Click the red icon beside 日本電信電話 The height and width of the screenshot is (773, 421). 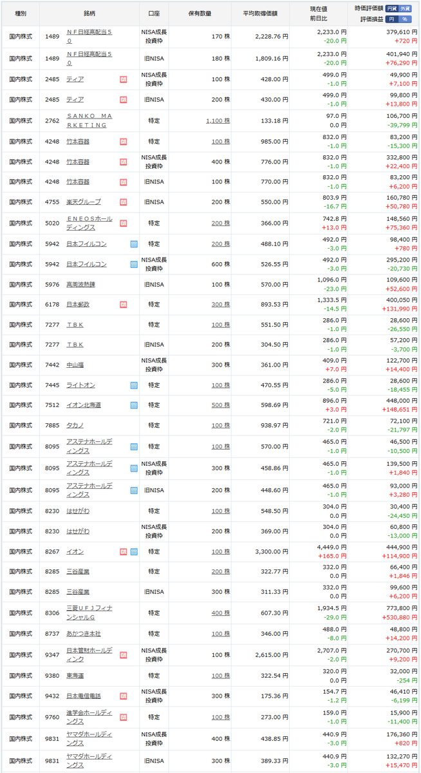pos(123,696)
